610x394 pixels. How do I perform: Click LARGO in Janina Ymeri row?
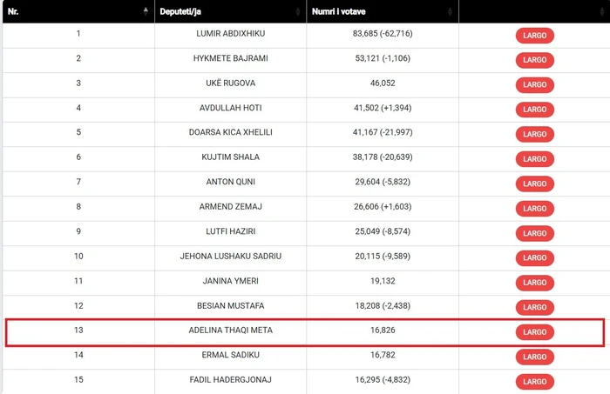point(534,283)
